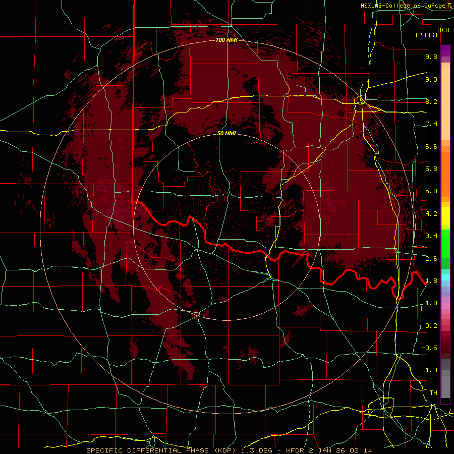Viewport: 454px width, 454px height.
Task: Select the pink segment of the color bar
Action: tap(445, 306)
